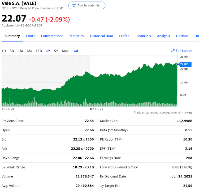Click the 14.00 price axis label
The width and height of the screenshot is (199, 192).
tap(184, 83)
